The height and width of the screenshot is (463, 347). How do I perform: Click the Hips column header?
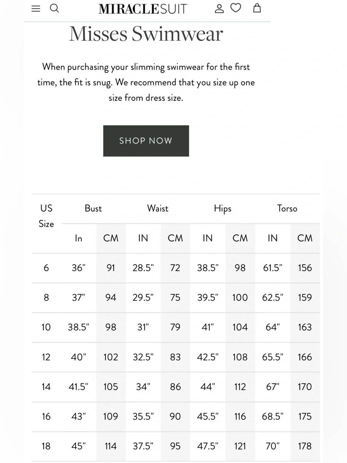click(222, 209)
